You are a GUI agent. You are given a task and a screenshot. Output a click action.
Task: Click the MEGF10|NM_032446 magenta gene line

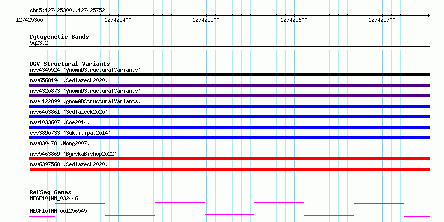click(x=229, y=203)
